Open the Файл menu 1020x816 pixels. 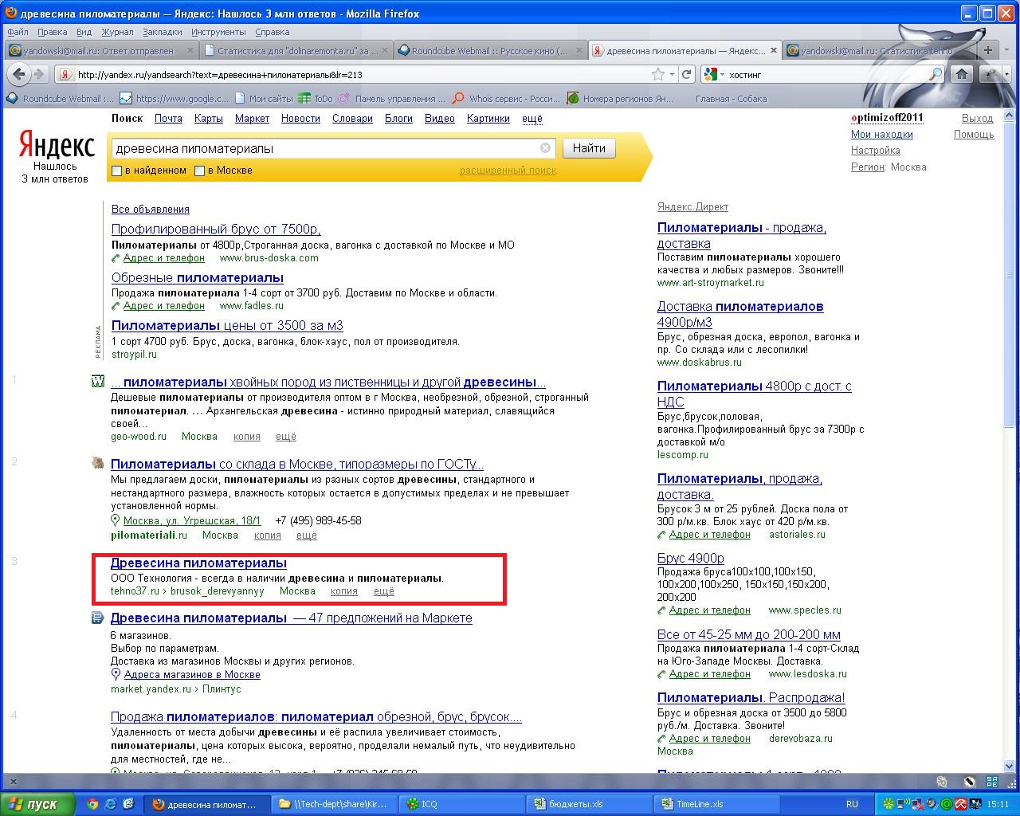(18, 32)
